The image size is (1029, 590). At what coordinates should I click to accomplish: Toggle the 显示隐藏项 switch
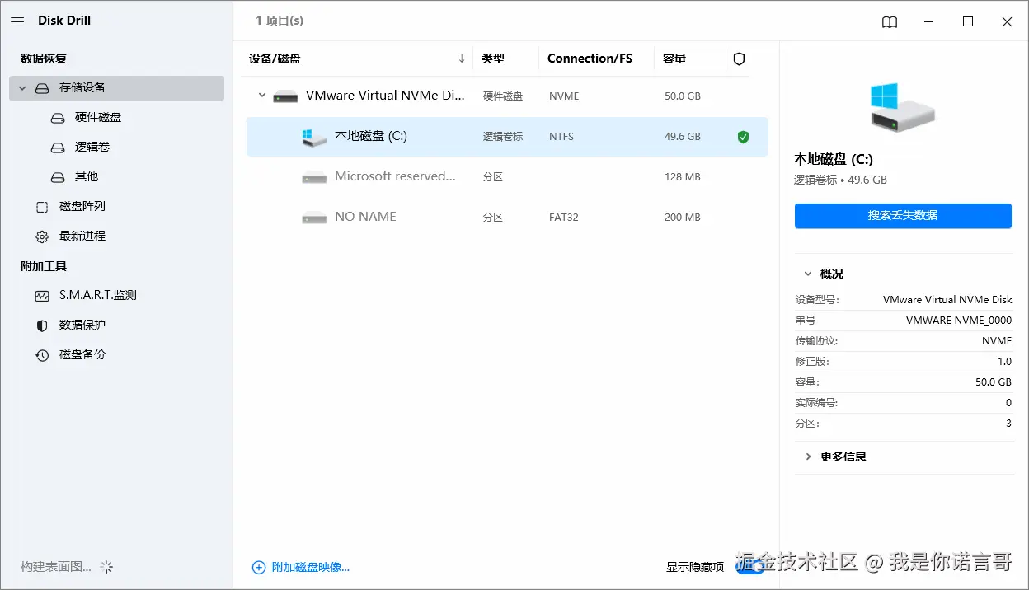(x=750, y=567)
